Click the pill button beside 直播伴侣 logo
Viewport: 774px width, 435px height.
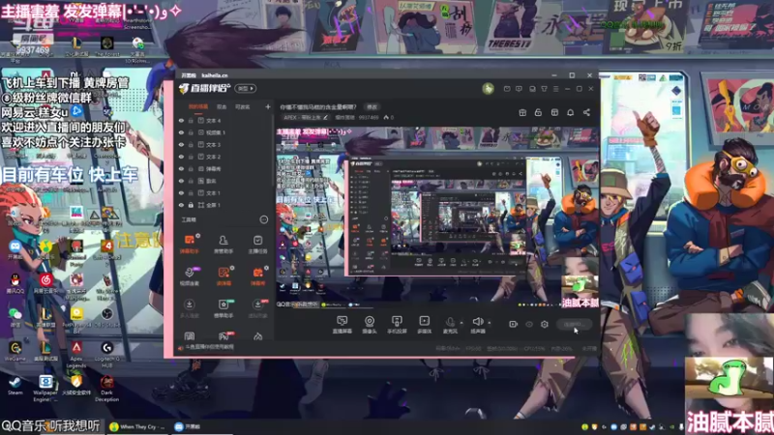246,88
